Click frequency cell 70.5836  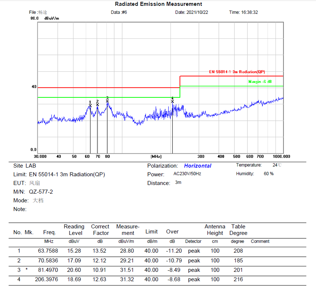coord(48,261)
